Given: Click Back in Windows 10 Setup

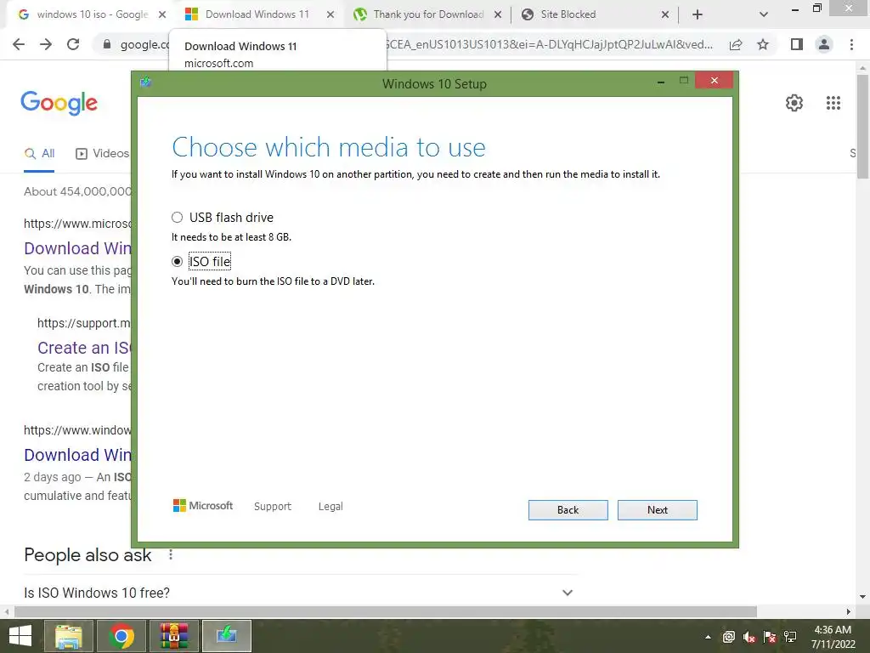Looking at the screenshot, I should click(x=568, y=510).
